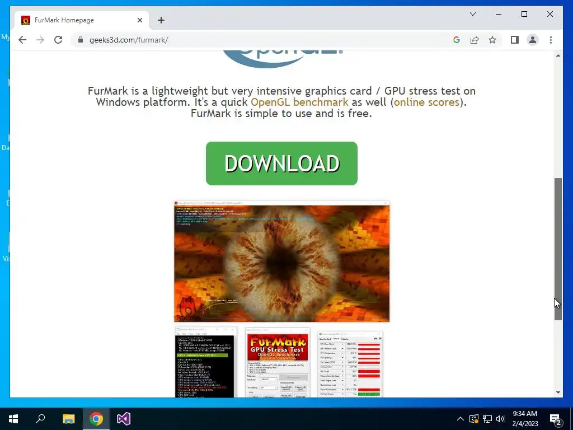This screenshot has width=573, height=430.
Task: Open the Chrome profile menu
Action: coord(533,40)
